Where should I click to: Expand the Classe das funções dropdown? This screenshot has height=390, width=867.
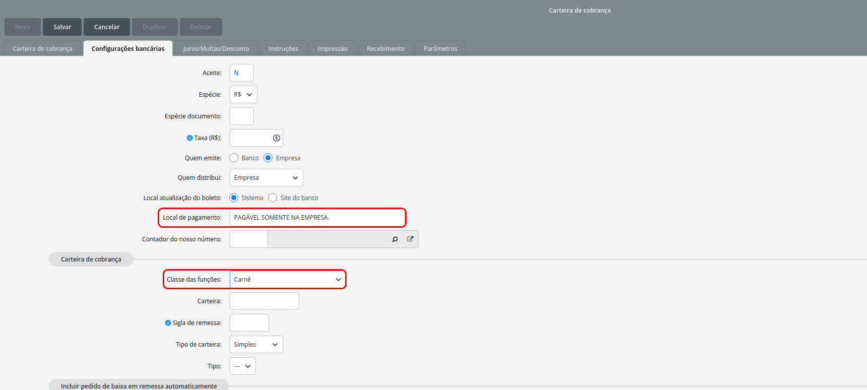(288, 280)
